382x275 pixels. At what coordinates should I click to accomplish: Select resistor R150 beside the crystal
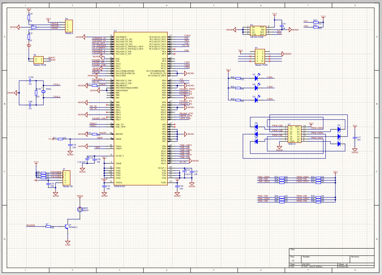click(36, 93)
